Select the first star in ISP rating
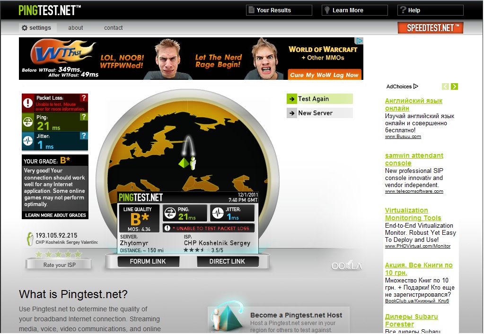This screenshot has height=334, width=484. coord(39,254)
